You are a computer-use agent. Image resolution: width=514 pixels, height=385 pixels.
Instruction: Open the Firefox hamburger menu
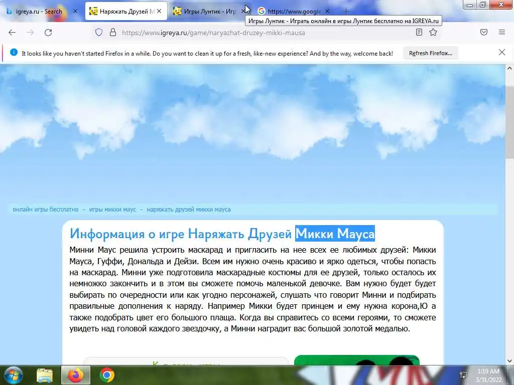pyautogui.click(x=502, y=32)
